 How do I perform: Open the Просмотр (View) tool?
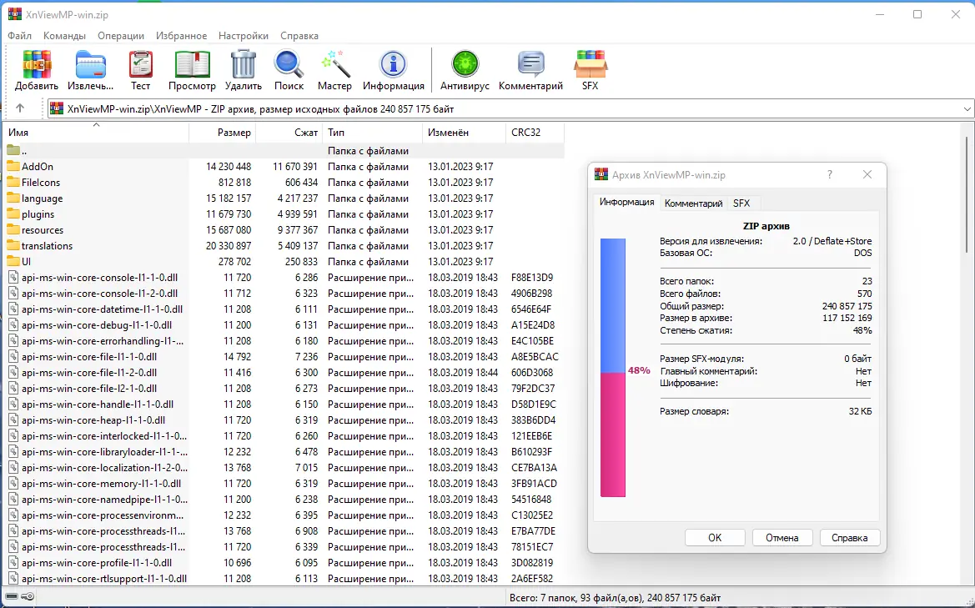point(192,64)
